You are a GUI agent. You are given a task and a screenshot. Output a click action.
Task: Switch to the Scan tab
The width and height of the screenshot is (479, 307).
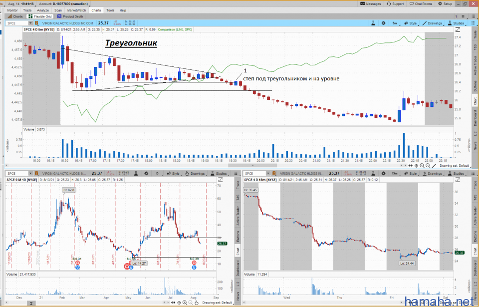[x=58, y=10]
